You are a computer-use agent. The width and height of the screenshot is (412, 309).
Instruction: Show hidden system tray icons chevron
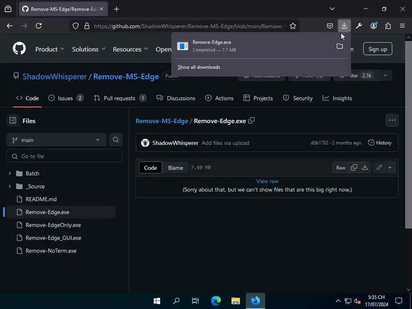[x=338, y=301]
